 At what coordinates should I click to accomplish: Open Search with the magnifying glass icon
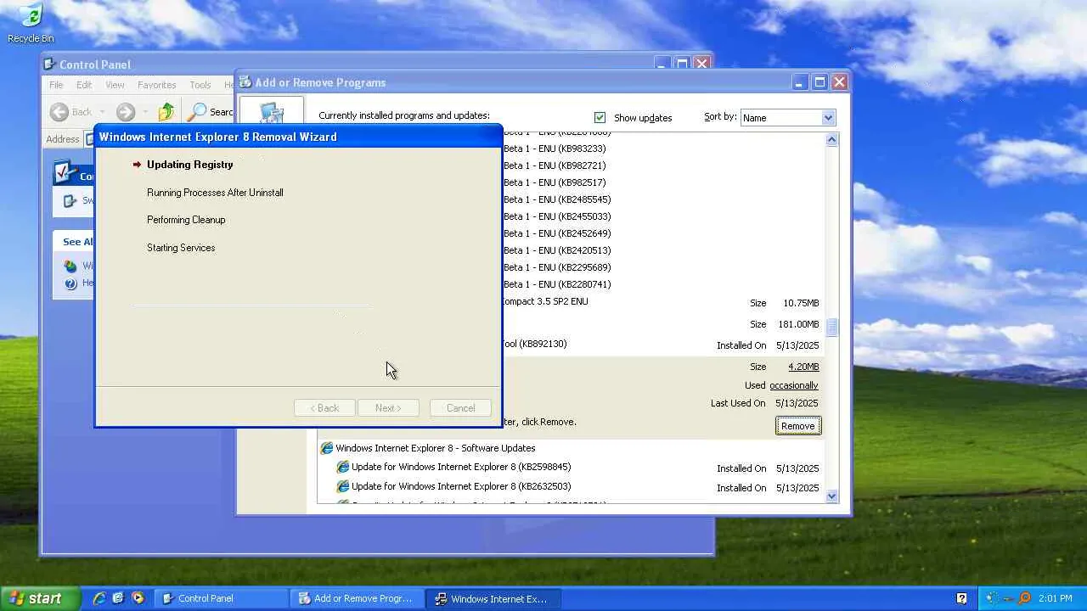(x=197, y=111)
